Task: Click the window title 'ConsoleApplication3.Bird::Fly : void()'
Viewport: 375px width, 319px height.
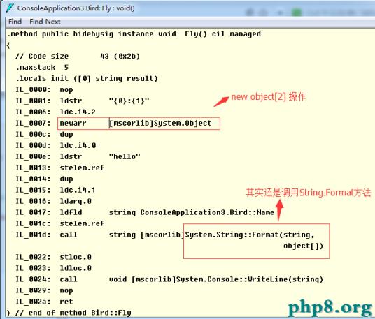Action: pyautogui.click(x=76, y=8)
